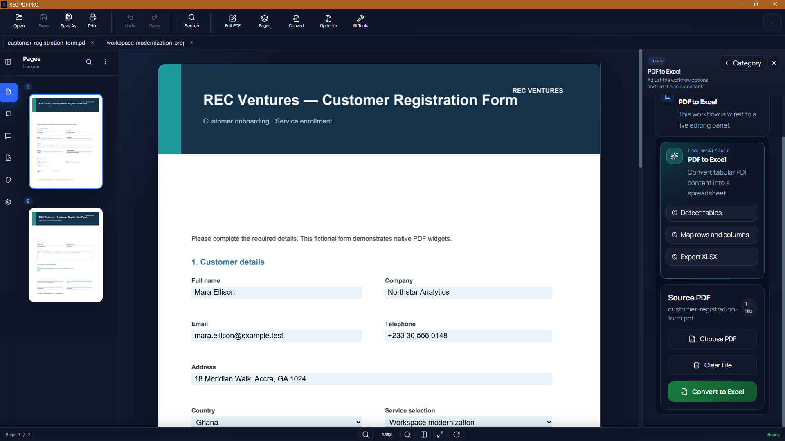Click the grayed Save toolbar icon

coord(44,21)
